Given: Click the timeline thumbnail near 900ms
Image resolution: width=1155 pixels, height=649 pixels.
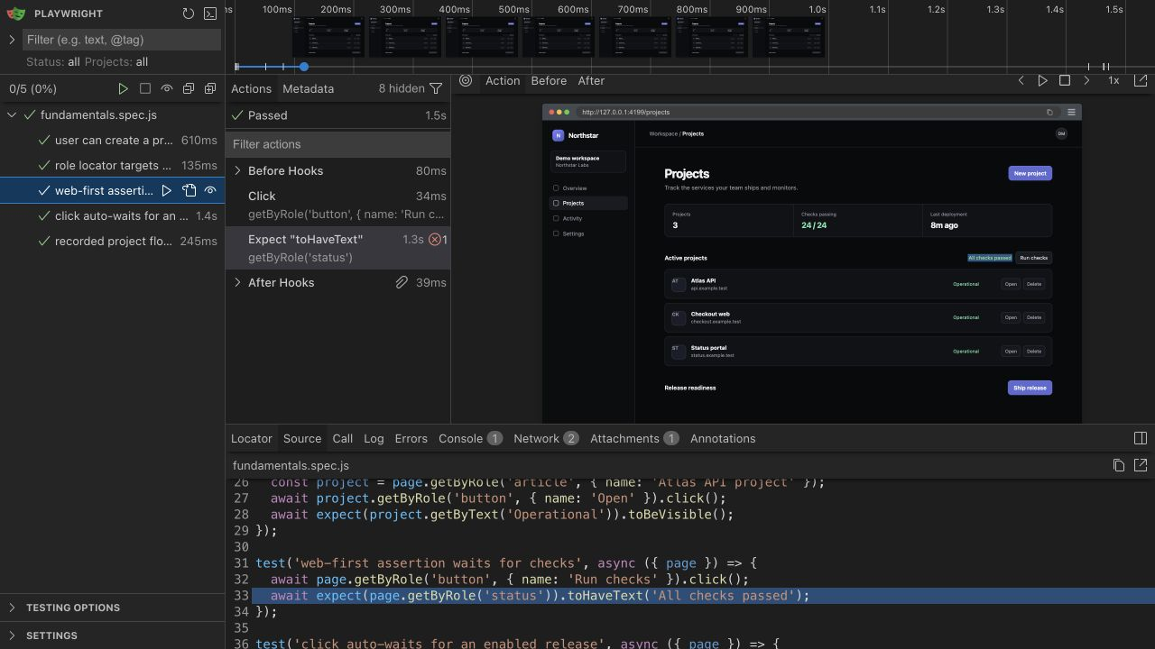Looking at the screenshot, I should (x=789, y=38).
